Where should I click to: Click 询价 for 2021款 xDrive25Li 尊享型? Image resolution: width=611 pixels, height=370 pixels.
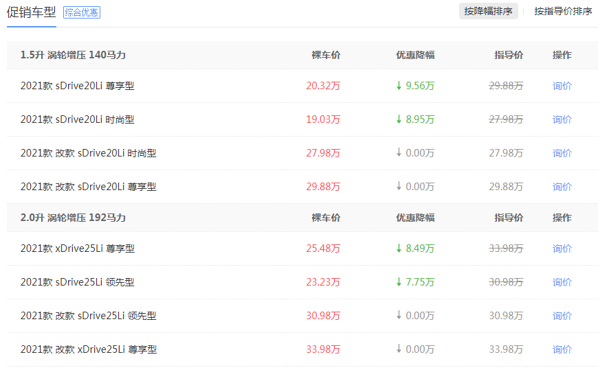(562, 248)
